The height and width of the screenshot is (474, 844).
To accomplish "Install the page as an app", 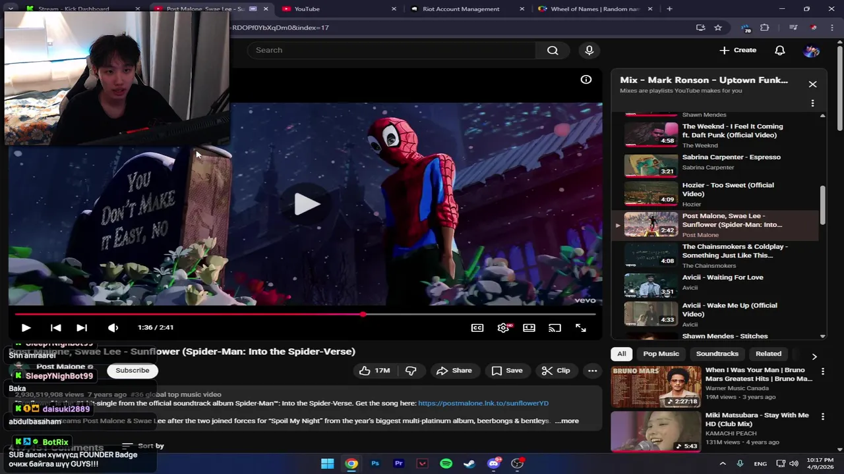I will 700,28.
